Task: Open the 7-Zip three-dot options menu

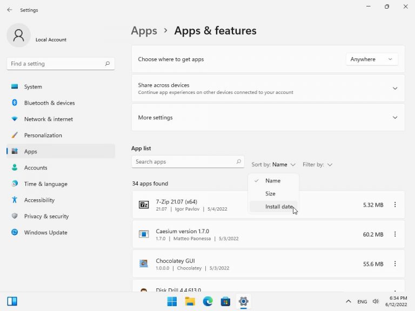Action: pyautogui.click(x=395, y=205)
